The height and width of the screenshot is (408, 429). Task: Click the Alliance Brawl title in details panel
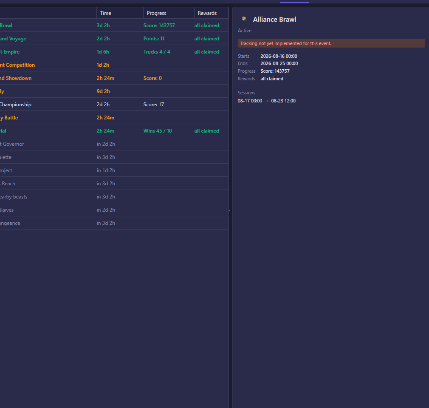click(274, 19)
